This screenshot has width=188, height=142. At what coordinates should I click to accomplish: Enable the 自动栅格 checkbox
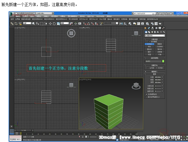[149, 42]
